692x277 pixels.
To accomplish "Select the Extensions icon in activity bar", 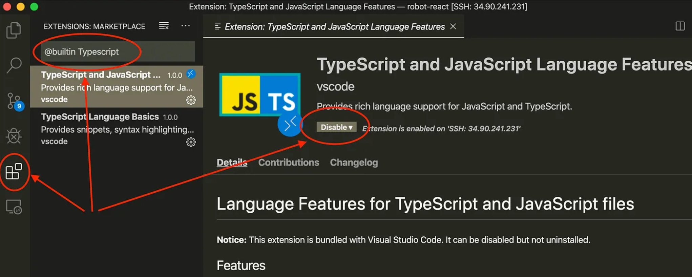I will pos(14,171).
